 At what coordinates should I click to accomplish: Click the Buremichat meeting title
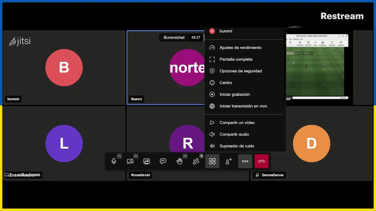[174, 38]
